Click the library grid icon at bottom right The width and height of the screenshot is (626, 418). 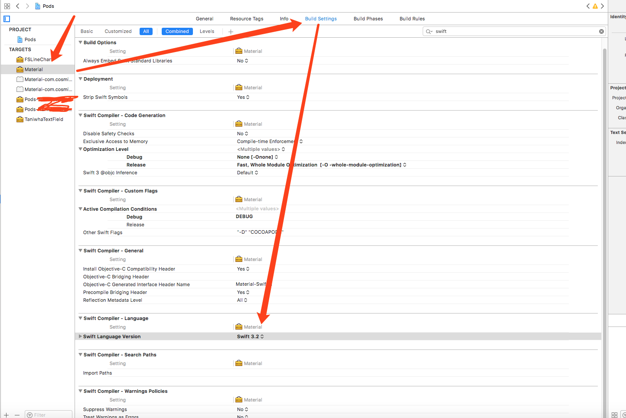click(x=614, y=415)
